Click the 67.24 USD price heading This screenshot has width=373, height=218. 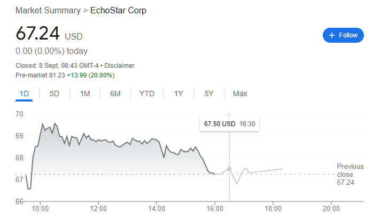point(49,33)
